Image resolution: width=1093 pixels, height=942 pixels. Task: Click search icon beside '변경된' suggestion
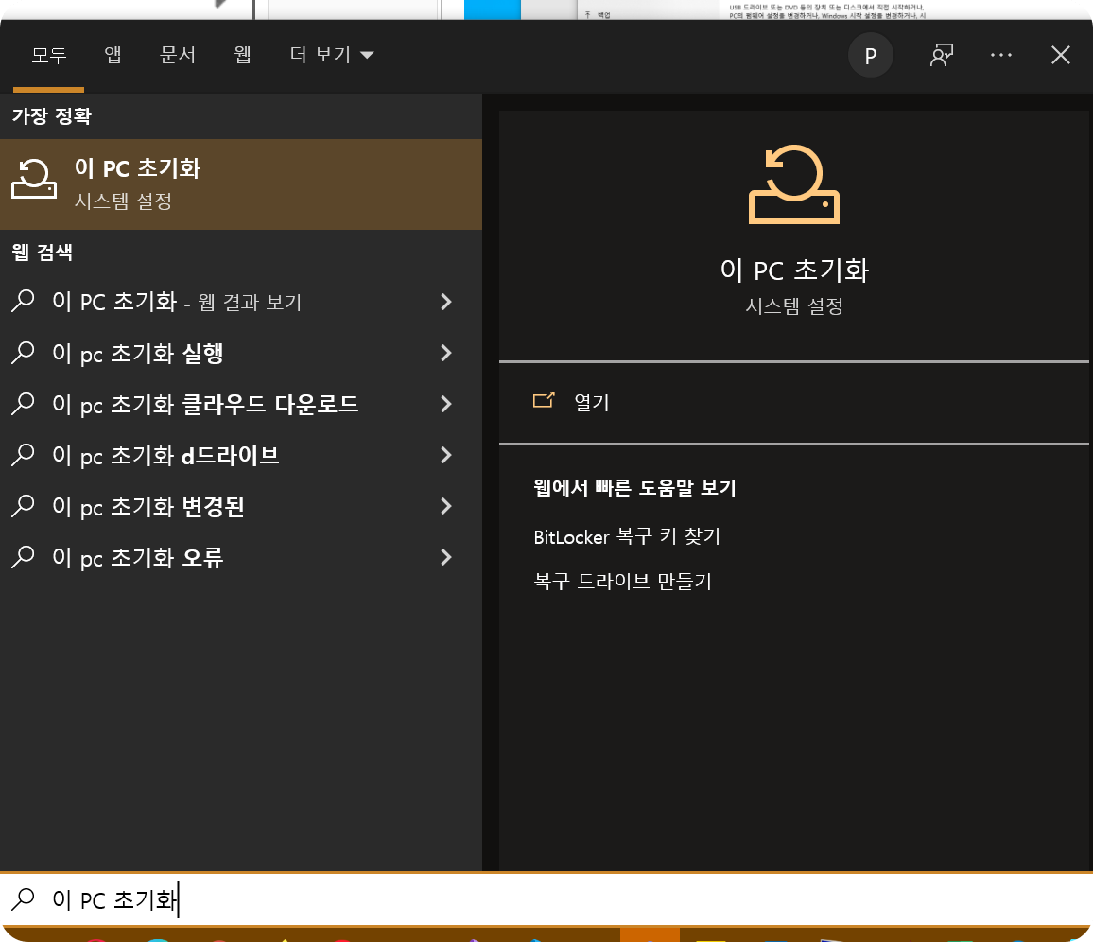coord(23,505)
